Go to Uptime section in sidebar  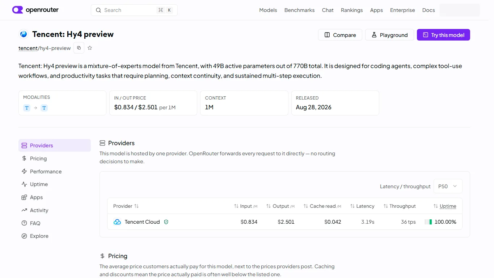(x=55, y=184)
